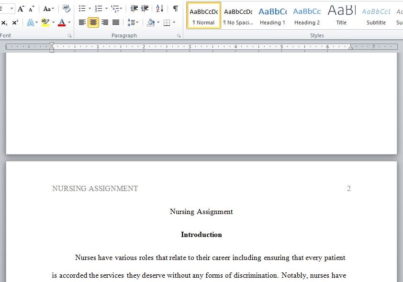The image size is (403, 282).
Task: Apply the Heading 1 style
Action: (x=272, y=15)
